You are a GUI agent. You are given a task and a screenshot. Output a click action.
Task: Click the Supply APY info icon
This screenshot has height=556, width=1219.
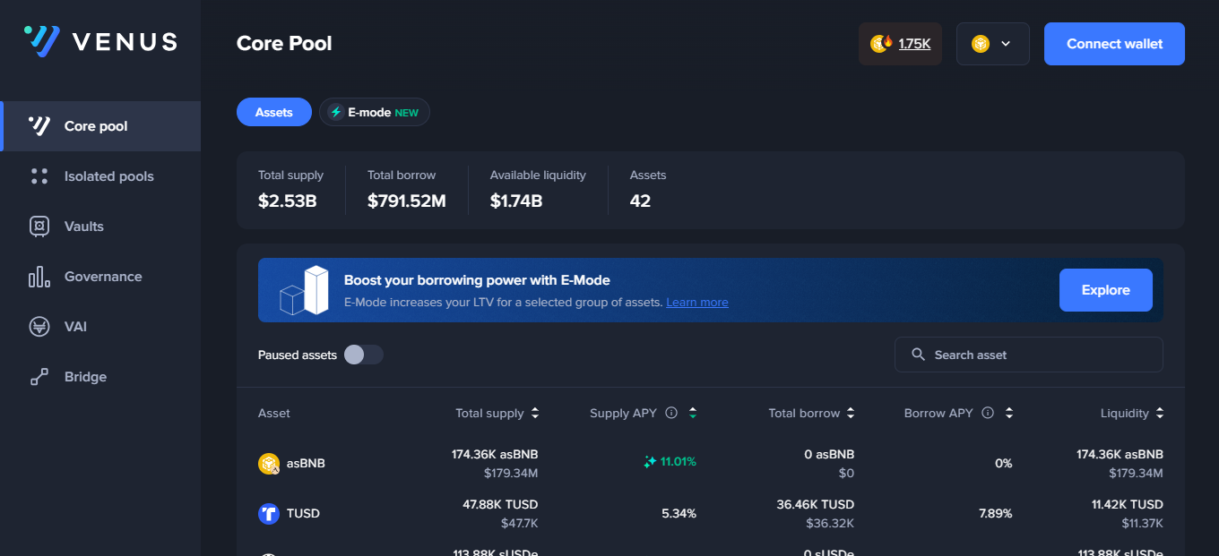click(x=672, y=414)
